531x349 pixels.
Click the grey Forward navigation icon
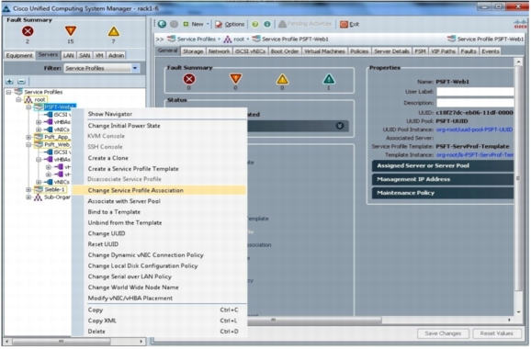click(174, 24)
